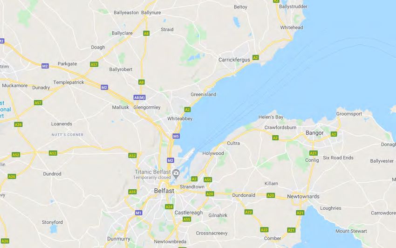The width and height of the screenshot is (396, 248).
Task: Click the Holywood place label
Action: pos(213,153)
